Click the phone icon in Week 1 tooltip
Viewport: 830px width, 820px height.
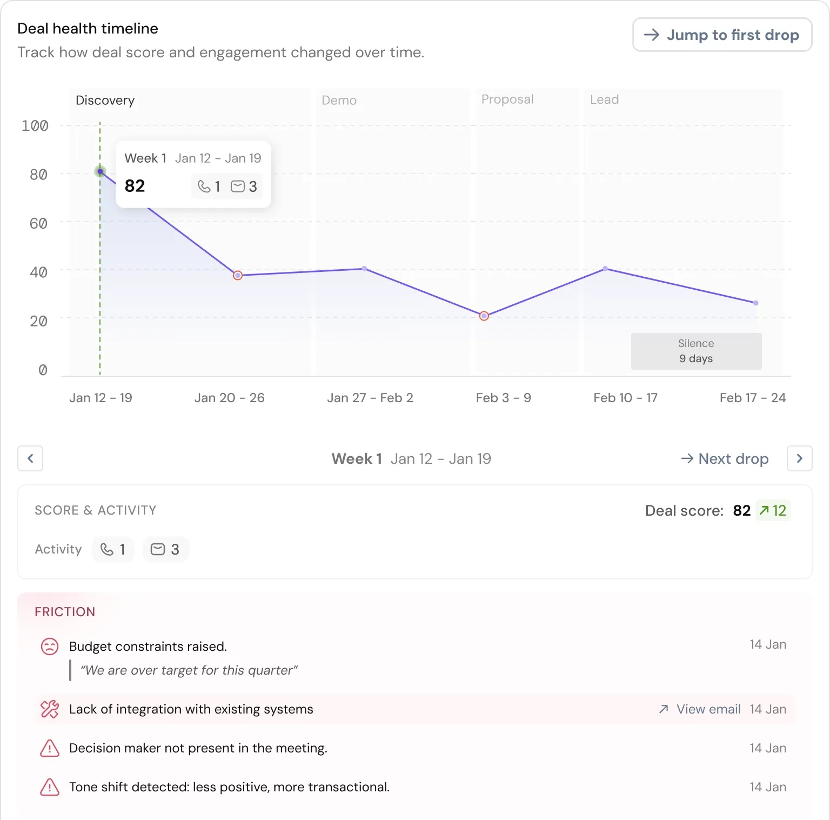pos(205,186)
